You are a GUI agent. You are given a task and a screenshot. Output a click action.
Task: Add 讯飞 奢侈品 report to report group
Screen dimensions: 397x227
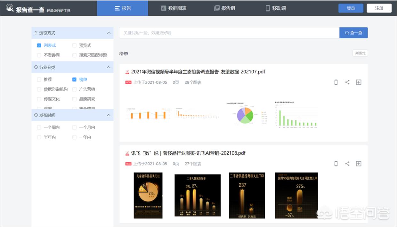[x=359, y=164]
